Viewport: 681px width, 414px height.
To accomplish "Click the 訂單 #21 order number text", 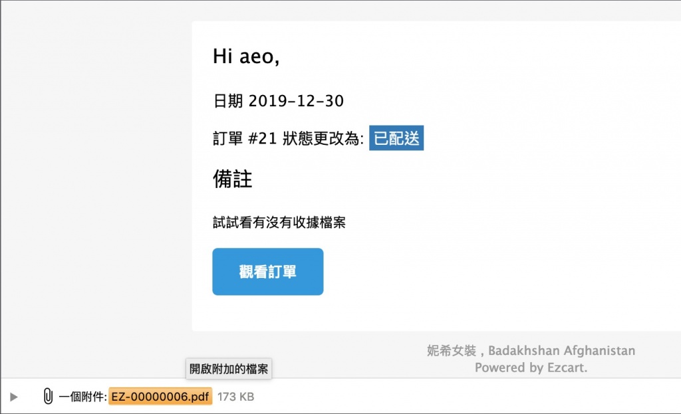I will (242, 139).
